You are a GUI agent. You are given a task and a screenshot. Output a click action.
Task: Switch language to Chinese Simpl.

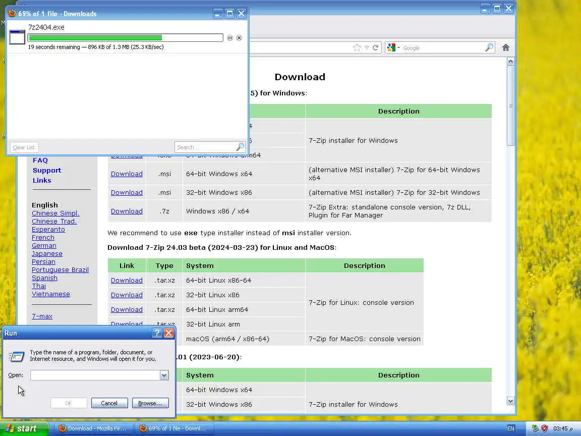pos(55,213)
